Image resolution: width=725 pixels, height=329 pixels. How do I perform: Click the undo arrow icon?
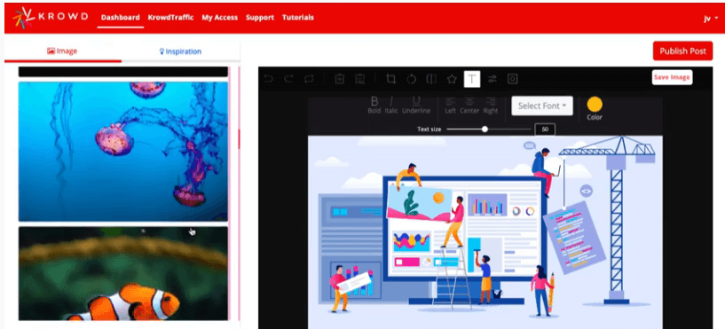click(x=268, y=79)
